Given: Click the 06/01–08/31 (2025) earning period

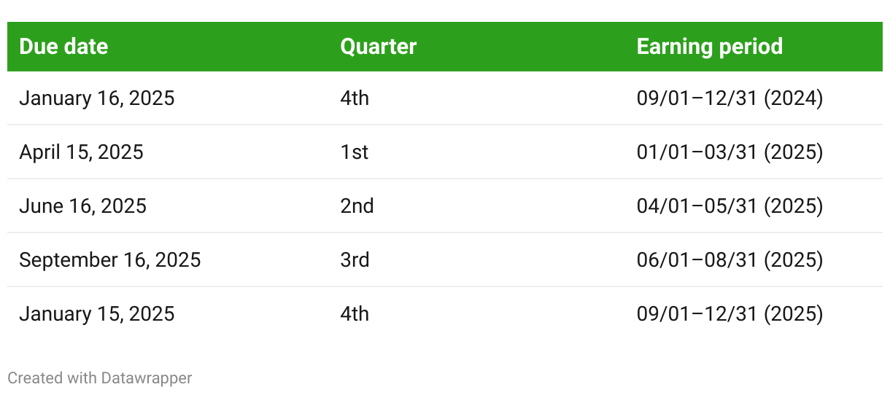Looking at the screenshot, I should coord(730,260).
